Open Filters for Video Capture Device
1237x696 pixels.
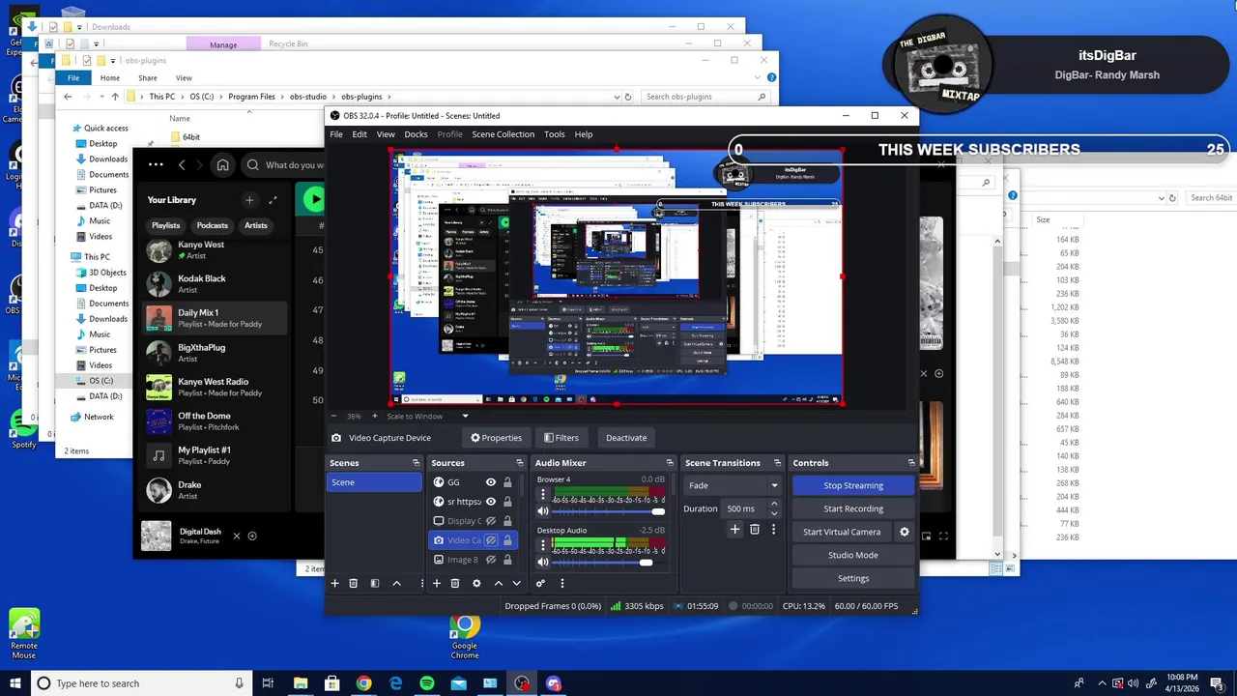click(561, 438)
